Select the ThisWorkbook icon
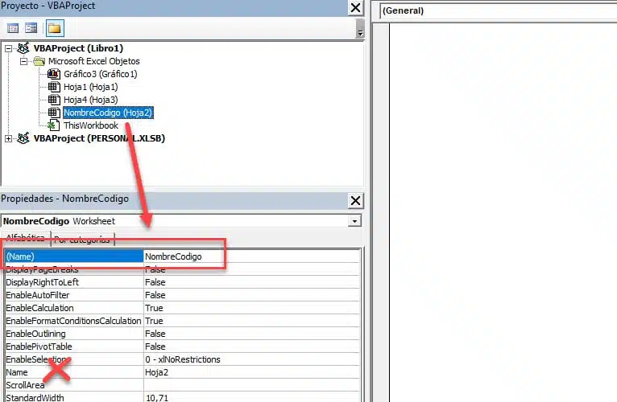Viewport: 617px width, 402px height. pyautogui.click(x=53, y=125)
